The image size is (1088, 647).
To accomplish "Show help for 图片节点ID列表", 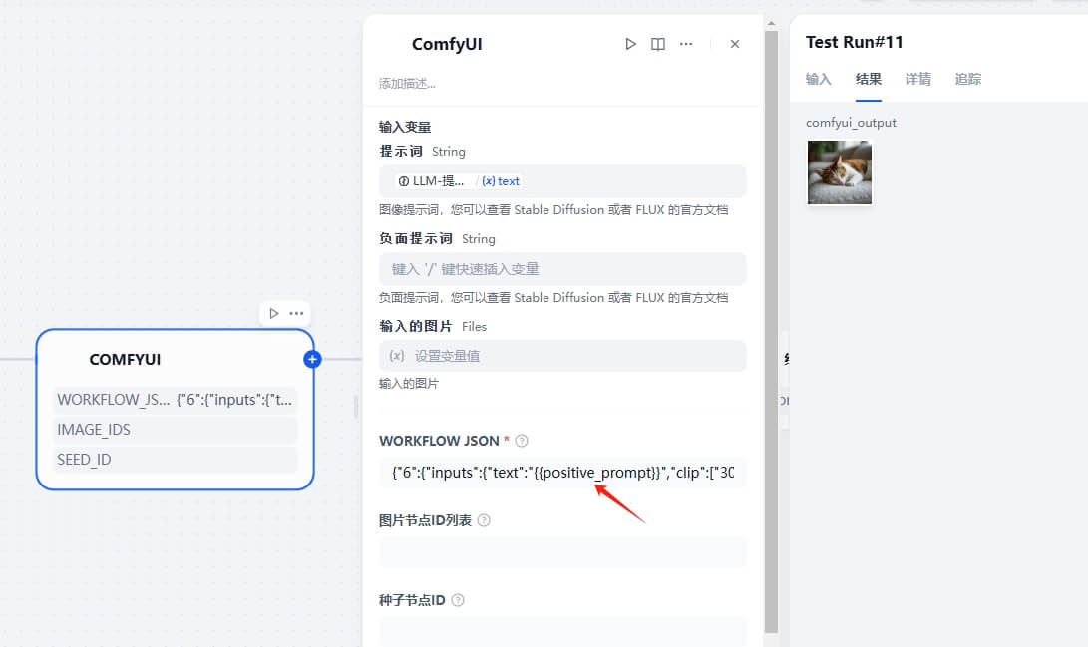I will pos(485,520).
